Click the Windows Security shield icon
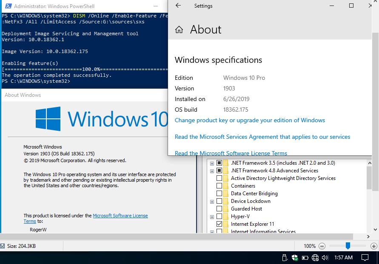 295,258
